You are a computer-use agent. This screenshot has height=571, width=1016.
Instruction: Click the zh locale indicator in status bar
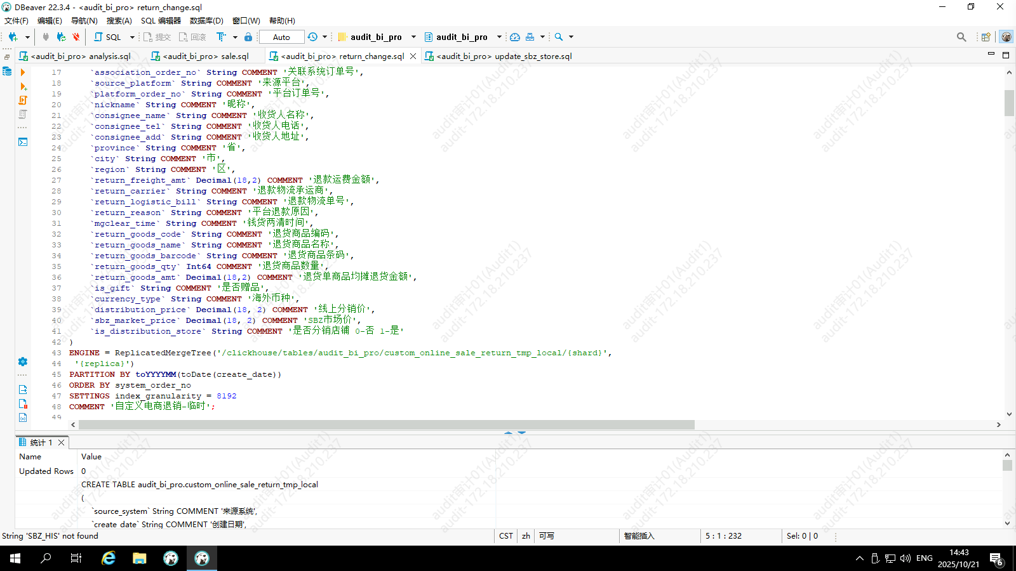coord(526,536)
